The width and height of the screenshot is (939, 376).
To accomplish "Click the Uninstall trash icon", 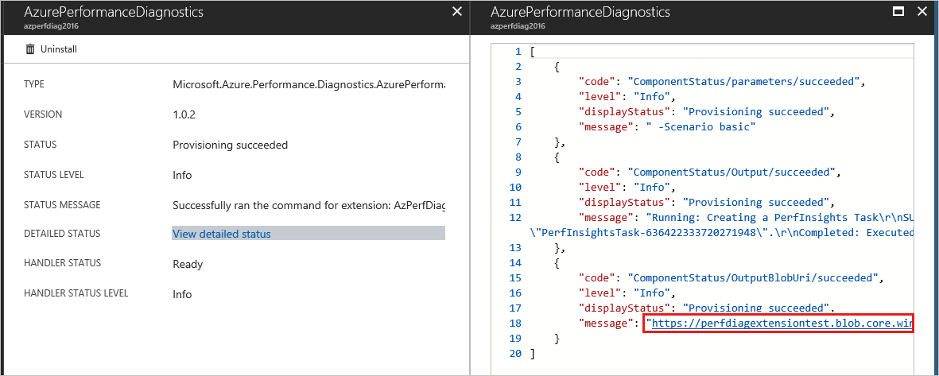I will coord(30,50).
